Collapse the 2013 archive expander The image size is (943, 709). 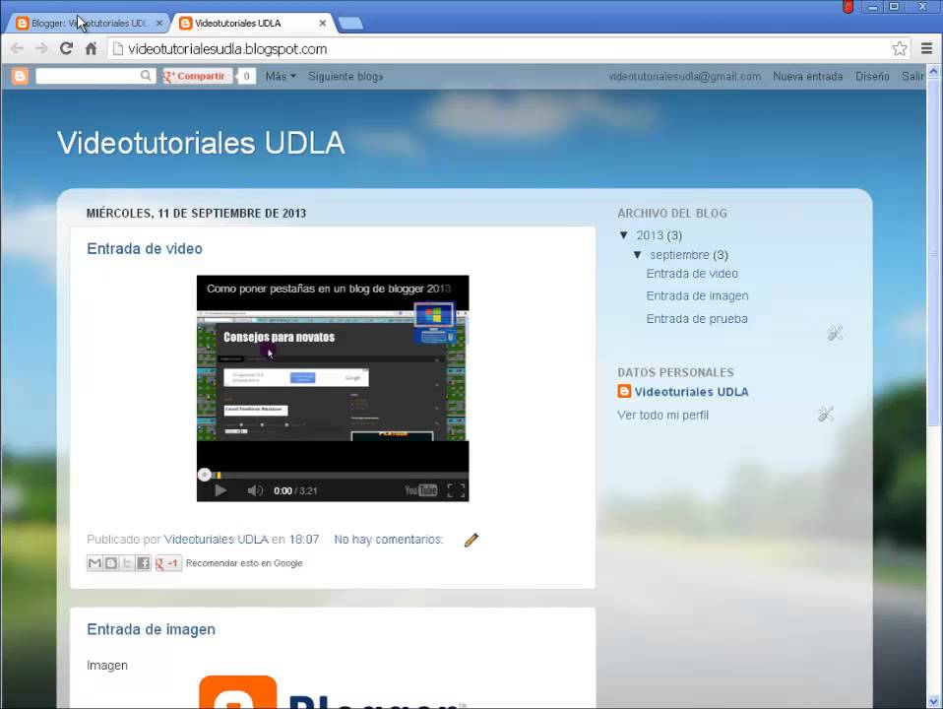[x=624, y=235]
